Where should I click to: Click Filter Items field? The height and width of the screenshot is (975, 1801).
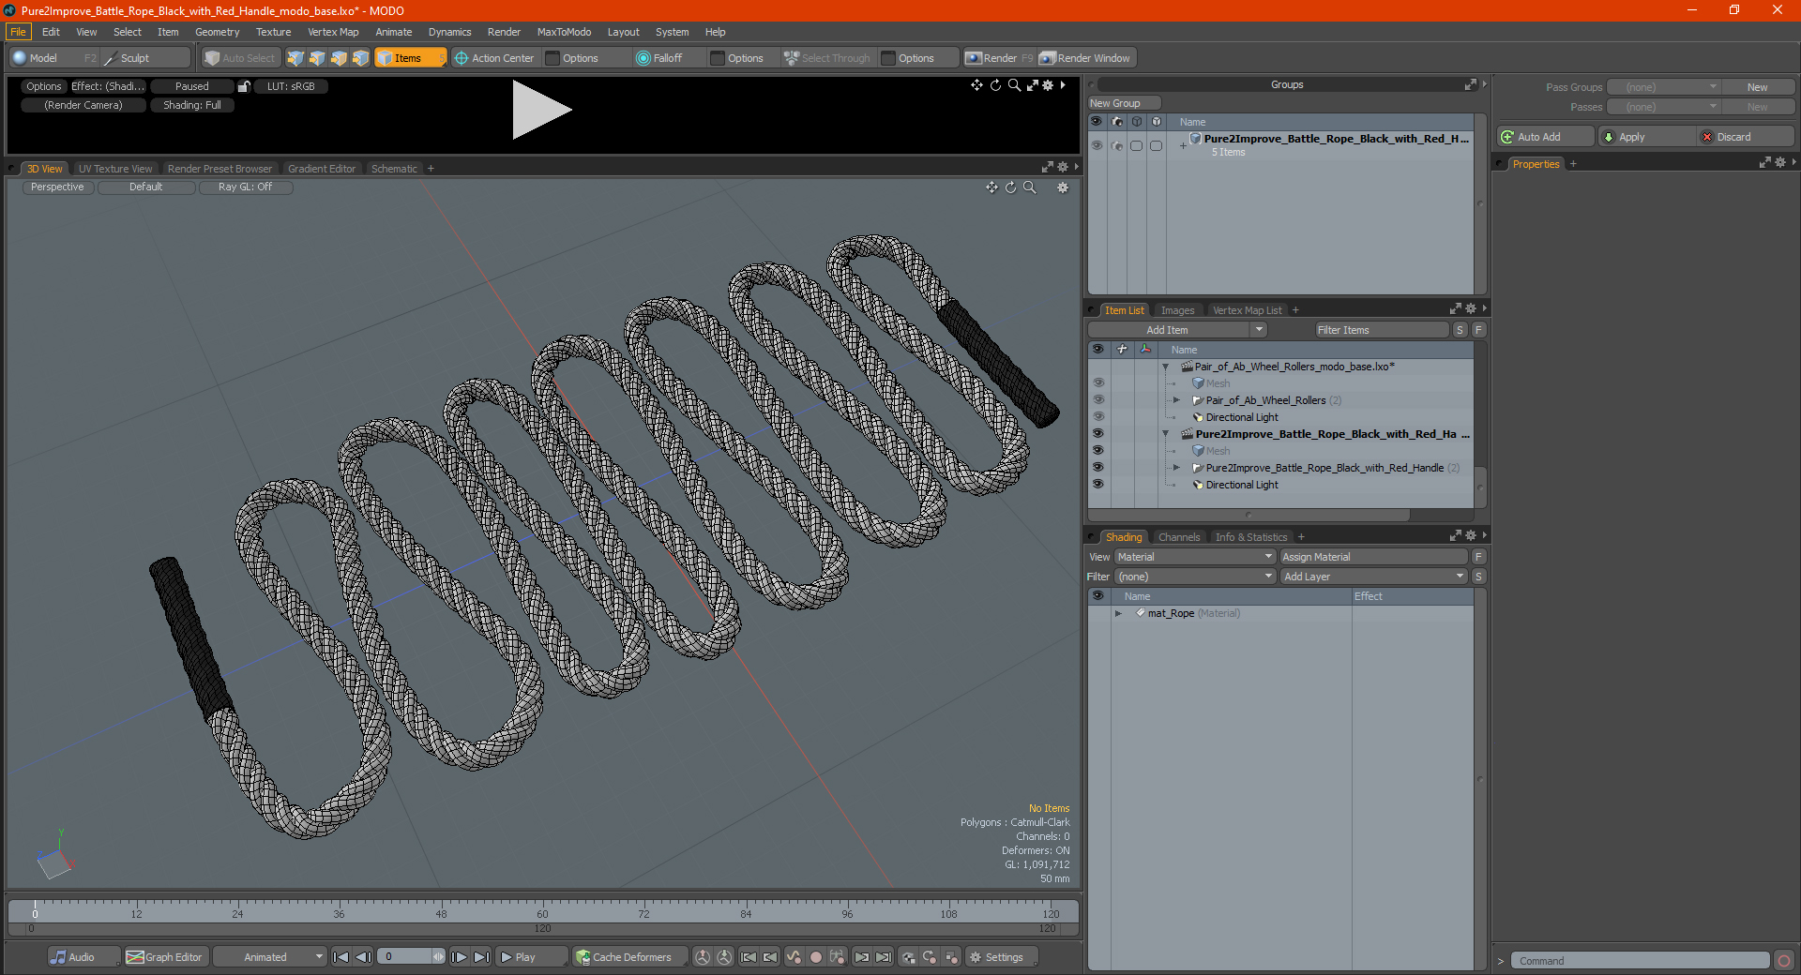pyautogui.click(x=1382, y=330)
